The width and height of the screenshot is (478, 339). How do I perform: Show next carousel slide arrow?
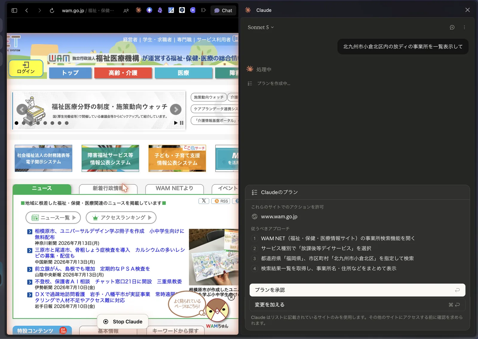click(176, 110)
